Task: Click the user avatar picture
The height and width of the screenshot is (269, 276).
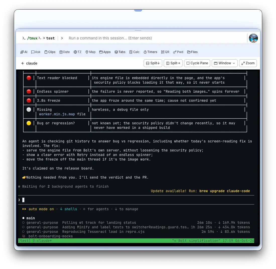Action: (x=253, y=38)
